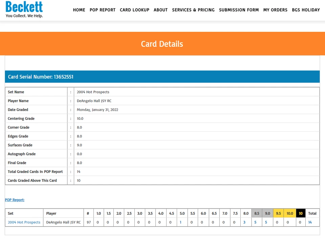Click the count 1 under 5.0 column
The height and width of the screenshot is (239, 325).
coord(180,222)
